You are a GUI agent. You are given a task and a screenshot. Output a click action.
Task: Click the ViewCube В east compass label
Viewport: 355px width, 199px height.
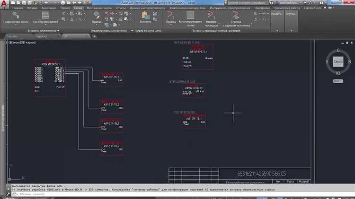tap(349, 62)
